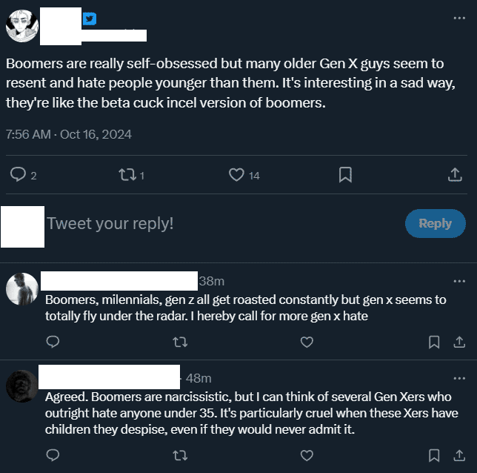Viewport: 477px width, 473px height.
Task: Retweet the main tweet
Action: [127, 175]
